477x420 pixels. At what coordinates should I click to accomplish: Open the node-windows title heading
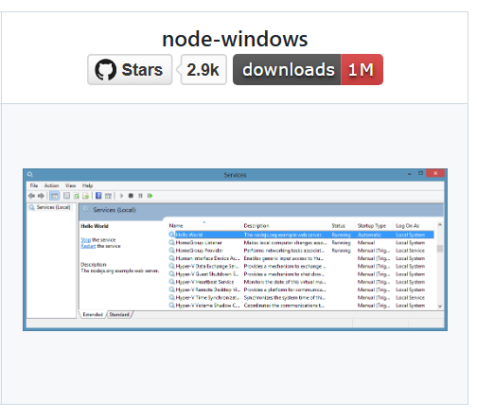coord(235,39)
